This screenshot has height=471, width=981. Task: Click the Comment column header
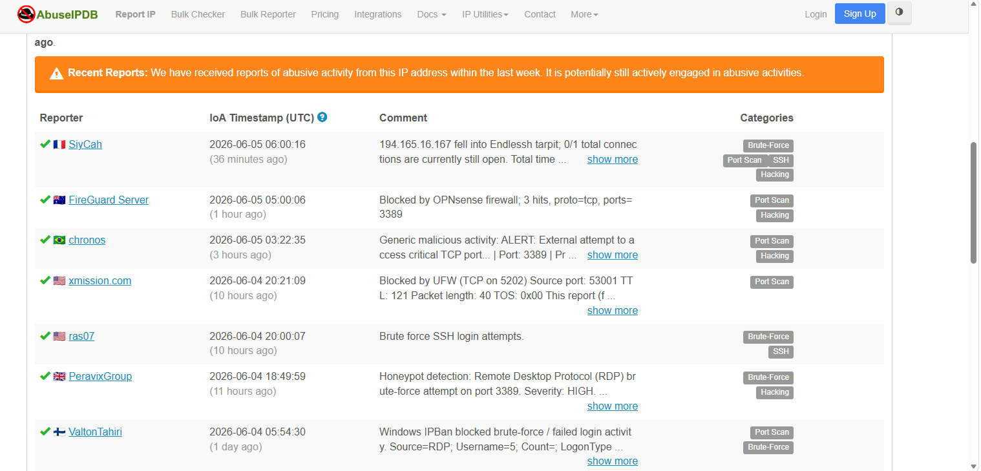tap(403, 118)
